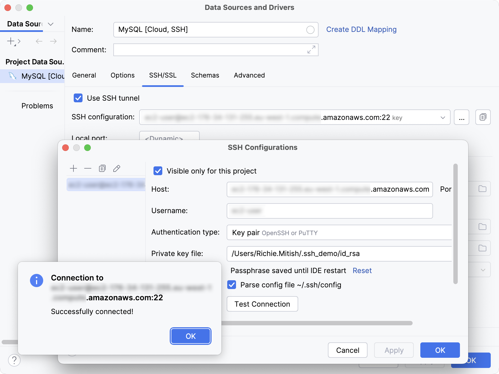Remove the selected SSH configuration with the minus icon
The height and width of the screenshot is (374, 499).
88,168
